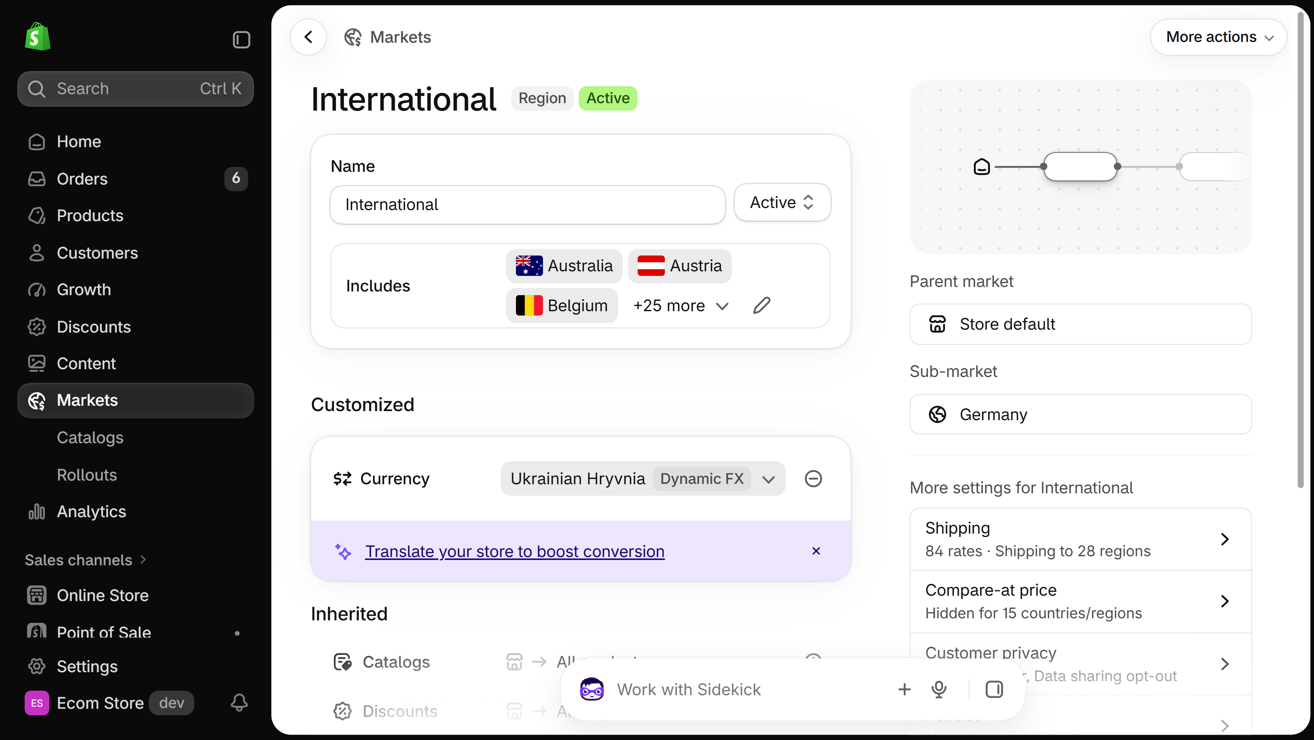Focus the Search field
This screenshot has height=740, width=1314.
(136, 89)
